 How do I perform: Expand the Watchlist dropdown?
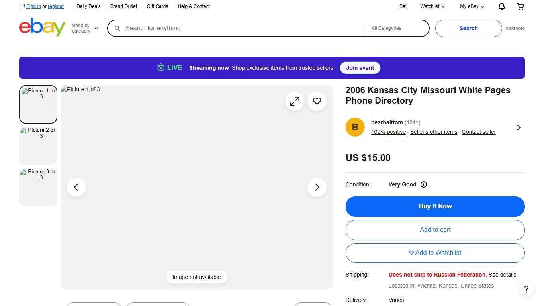pyautogui.click(x=432, y=6)
